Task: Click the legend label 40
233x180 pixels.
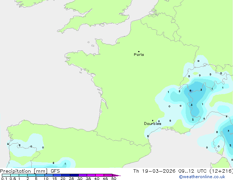Action: point(97,179)
